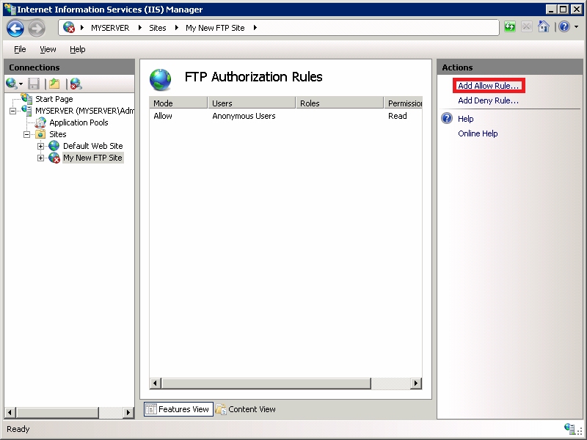Select the Default Web Site tree item

point(93,146)
